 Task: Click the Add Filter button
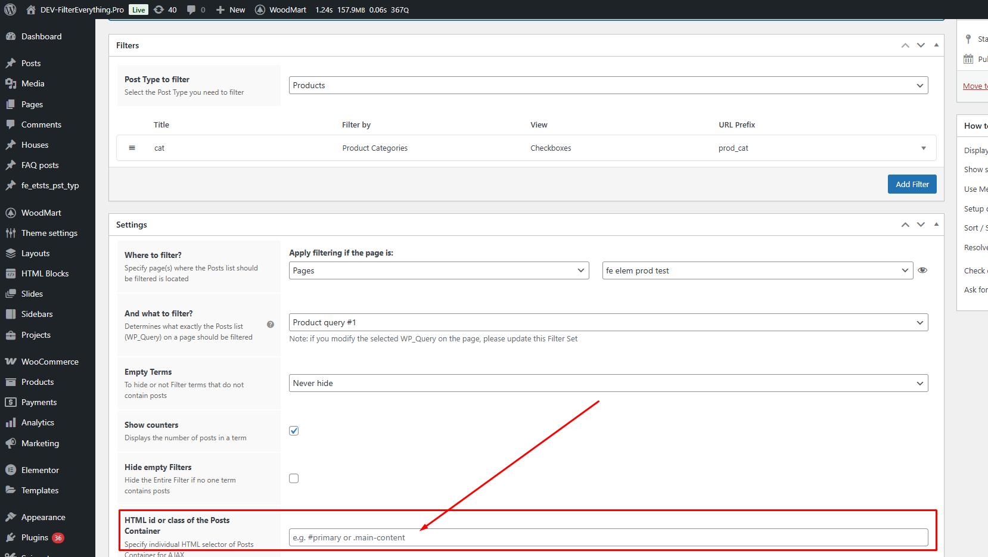tap(912, 184)
